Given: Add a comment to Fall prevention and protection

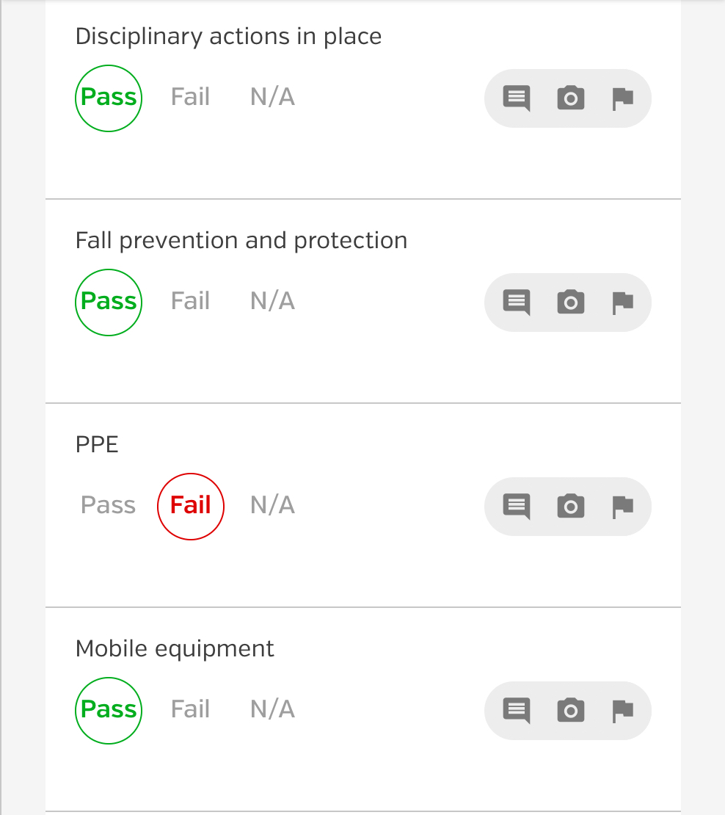Looking at the screenshot, I should [x=517, y=303].
